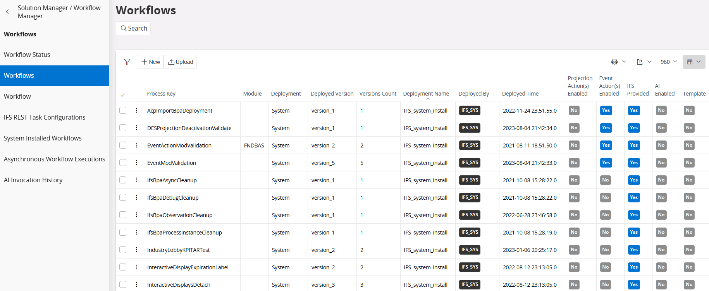Go back using the navigation chevron
The image size is (709, 291).
pyautogui.click(x=7, y=12)
